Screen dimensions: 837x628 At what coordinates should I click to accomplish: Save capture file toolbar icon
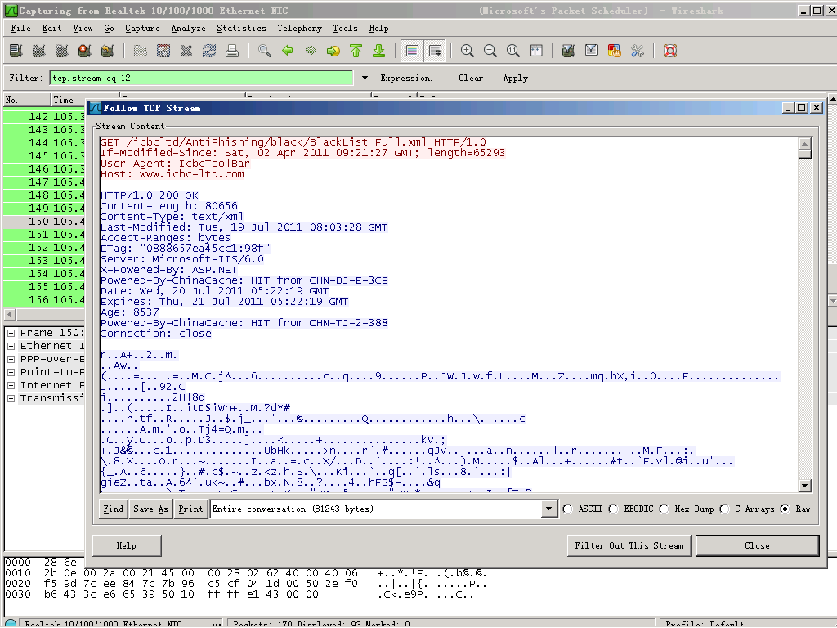pos(163,51)
